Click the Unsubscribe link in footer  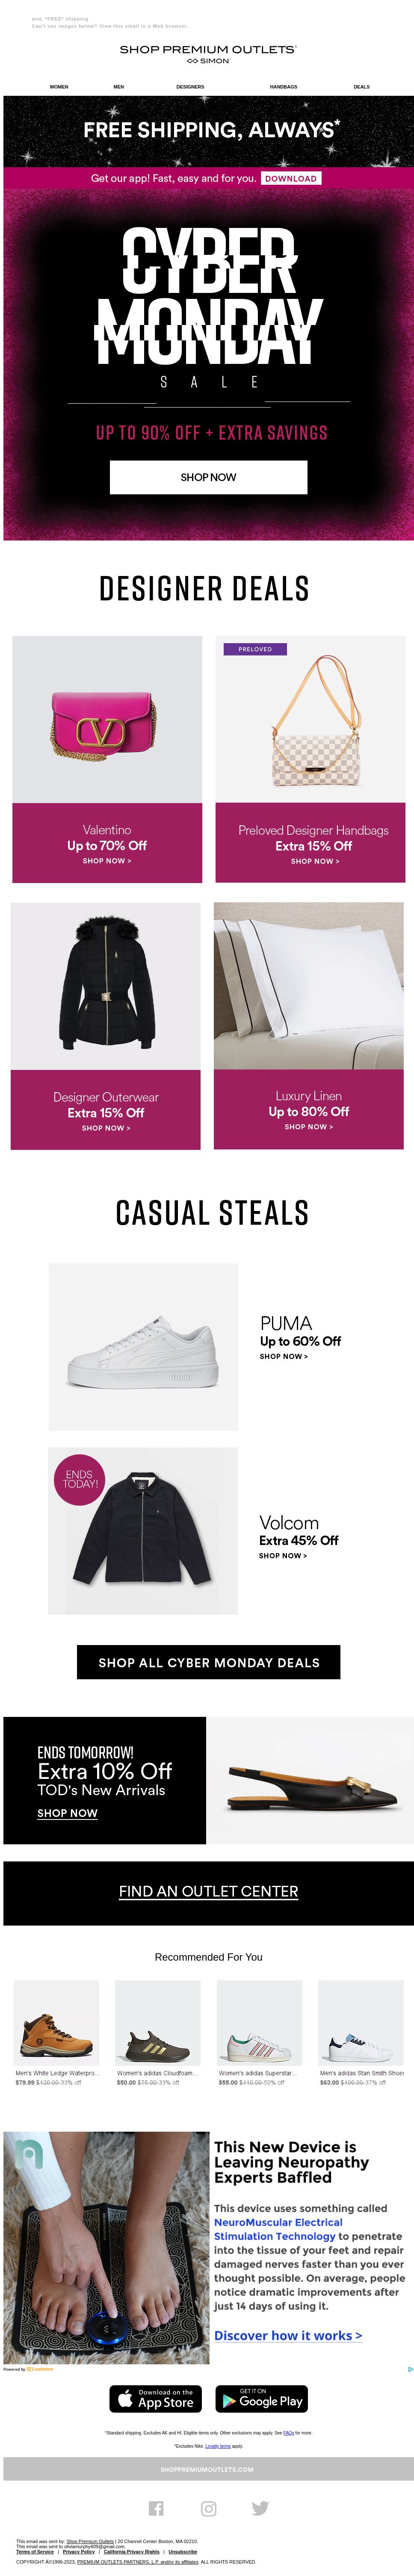pyautogui.click(x=183, y=2551)
